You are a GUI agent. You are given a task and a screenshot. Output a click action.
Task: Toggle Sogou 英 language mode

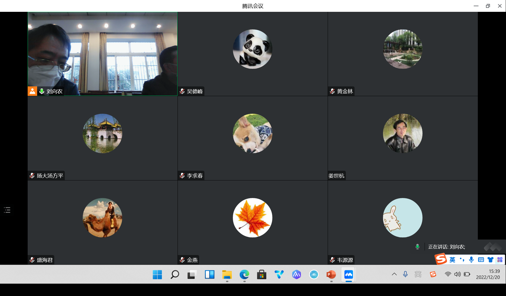pyautogui.click(x=452, y=259)
